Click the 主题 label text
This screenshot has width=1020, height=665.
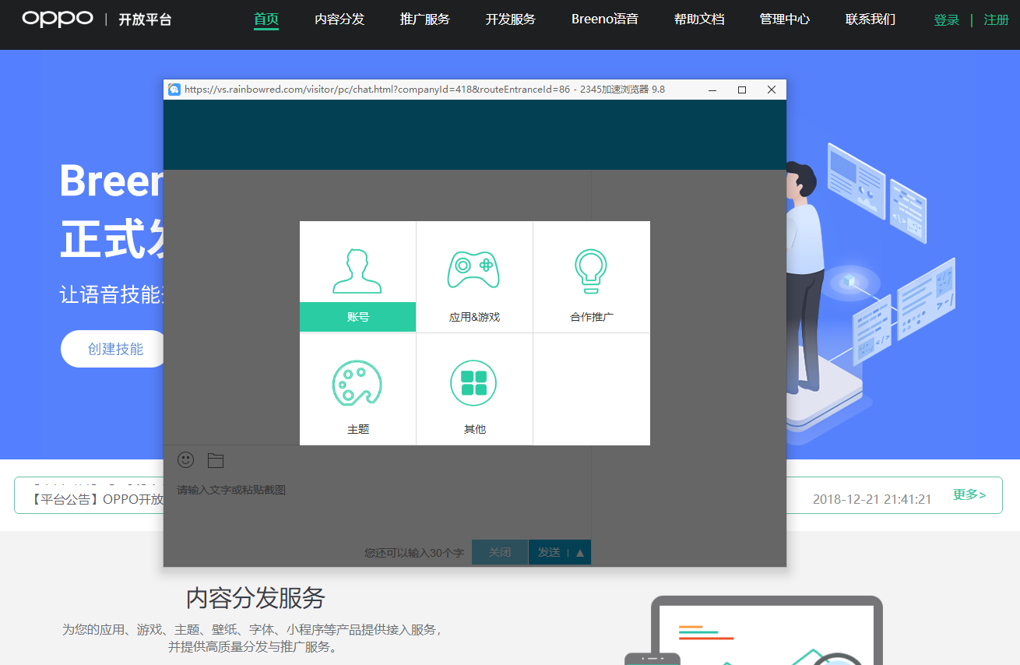(x=358, y=429)
